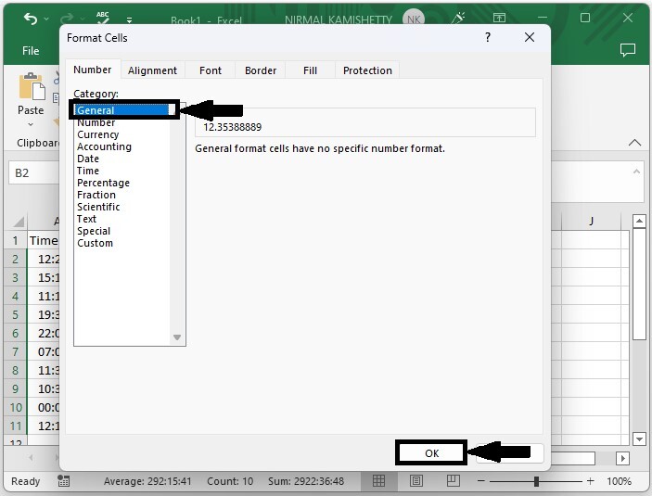The image size is (652, 496).
Task: Select General in Category list
Action: pyautogui.click(x=122, y=110)
